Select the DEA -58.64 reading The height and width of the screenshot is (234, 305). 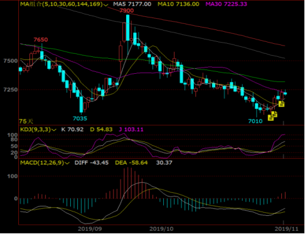click(x=131, y=163)
